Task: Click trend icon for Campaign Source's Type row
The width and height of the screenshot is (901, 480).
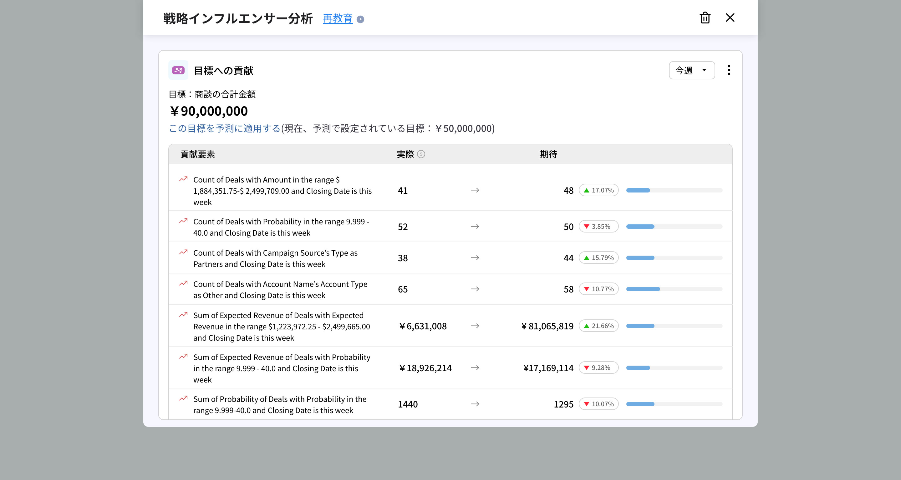Action: point(183,252)
